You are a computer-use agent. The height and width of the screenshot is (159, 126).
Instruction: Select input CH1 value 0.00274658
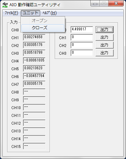point(34,37)
